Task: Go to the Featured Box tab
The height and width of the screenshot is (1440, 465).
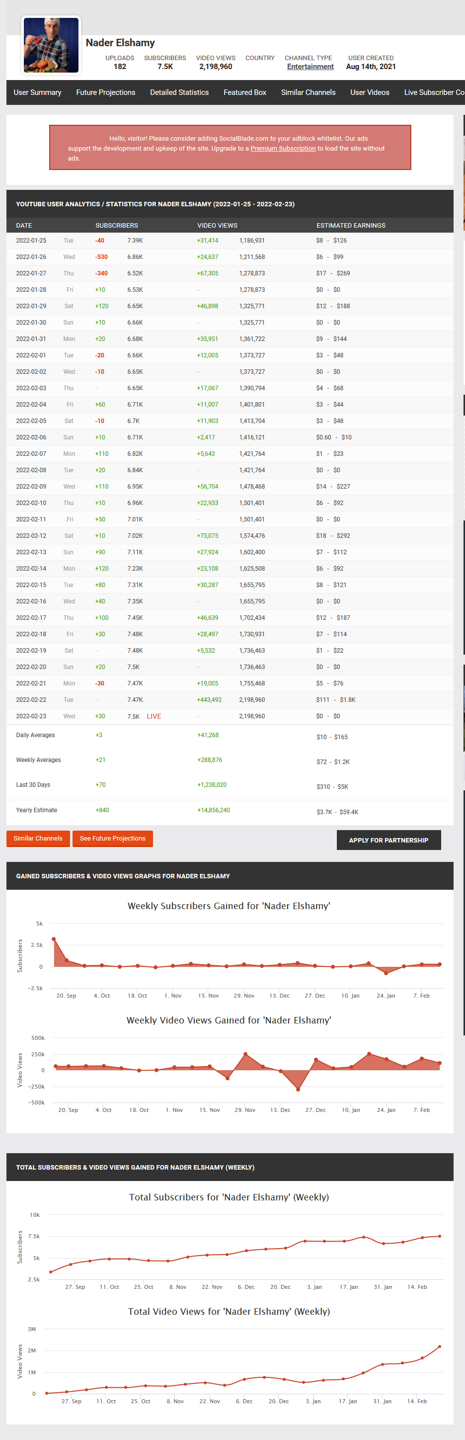Action: (245, 92)
